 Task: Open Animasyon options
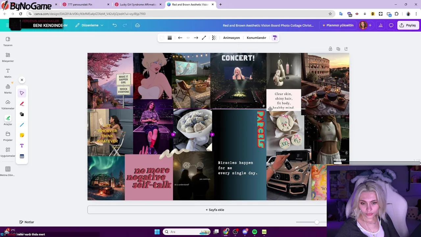coord(232,38)
